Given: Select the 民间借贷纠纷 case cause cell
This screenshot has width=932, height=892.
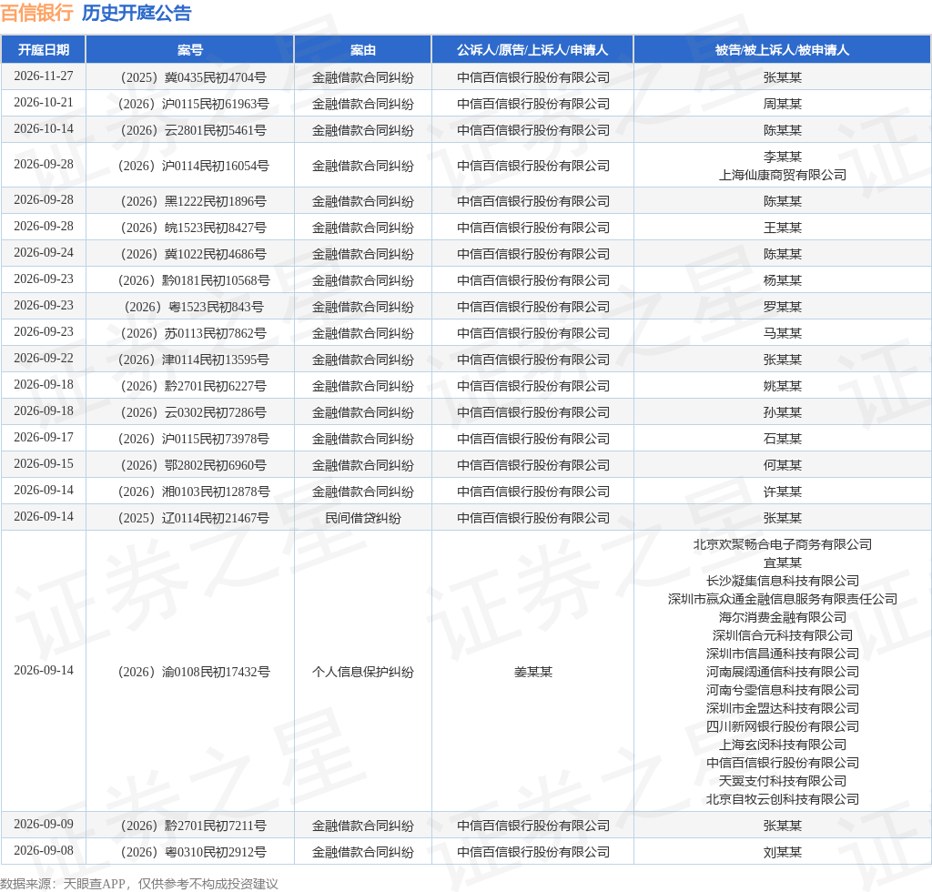Looking at the screenshot, I should pyautogui.click(x=362, y=518).
